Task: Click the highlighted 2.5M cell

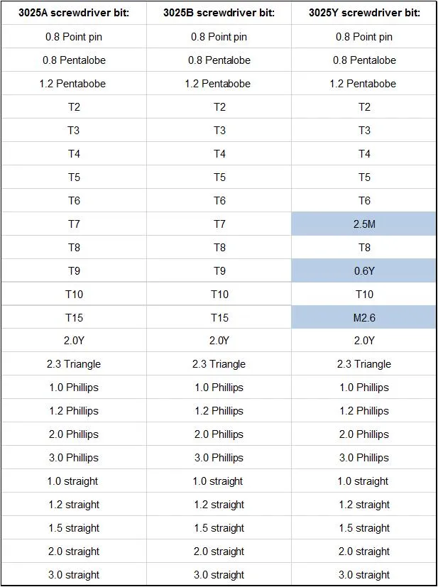Action: click(x=364, y=224)
